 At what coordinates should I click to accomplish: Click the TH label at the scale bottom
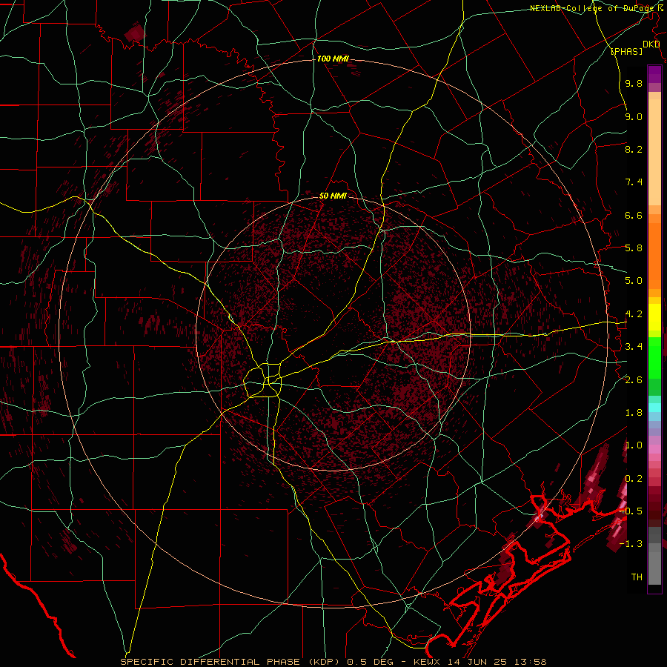point(637,577)
